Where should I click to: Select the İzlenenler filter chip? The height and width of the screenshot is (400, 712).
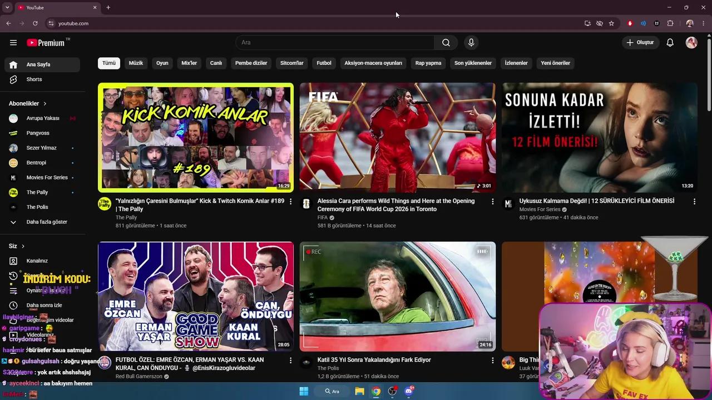click(x=516, y=63)
